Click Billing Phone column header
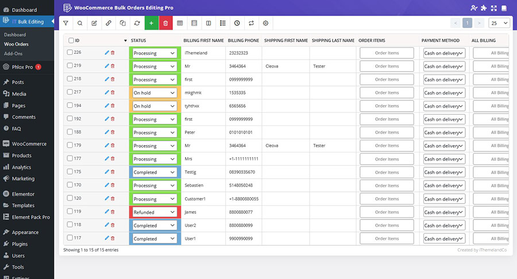 click(244, 41)
